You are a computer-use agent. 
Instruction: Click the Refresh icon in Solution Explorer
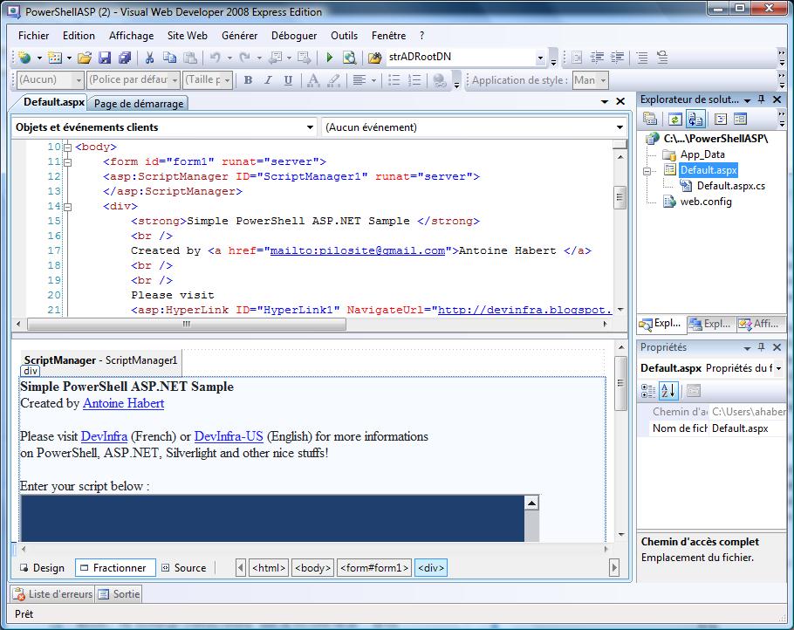[x=674, y=120]
